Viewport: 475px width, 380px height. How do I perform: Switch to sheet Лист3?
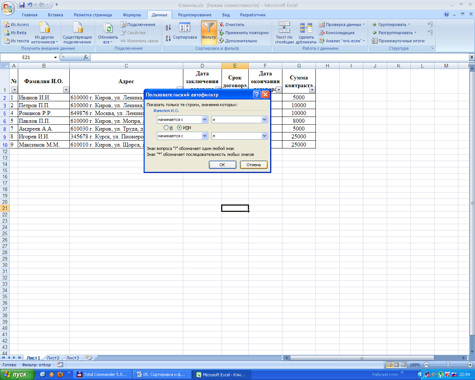click(72, 358)
